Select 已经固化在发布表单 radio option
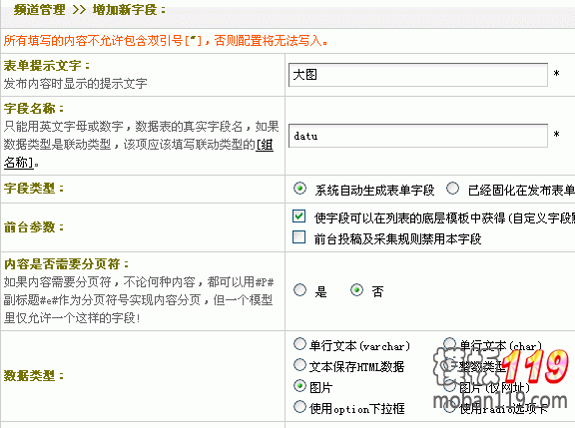Image resolution: width=575 pixels, height=428 pixels. (452, 189)
